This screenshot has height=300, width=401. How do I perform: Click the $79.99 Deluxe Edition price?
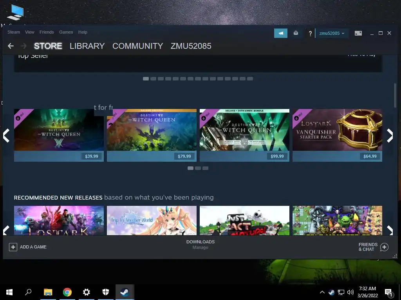[184, 156]
